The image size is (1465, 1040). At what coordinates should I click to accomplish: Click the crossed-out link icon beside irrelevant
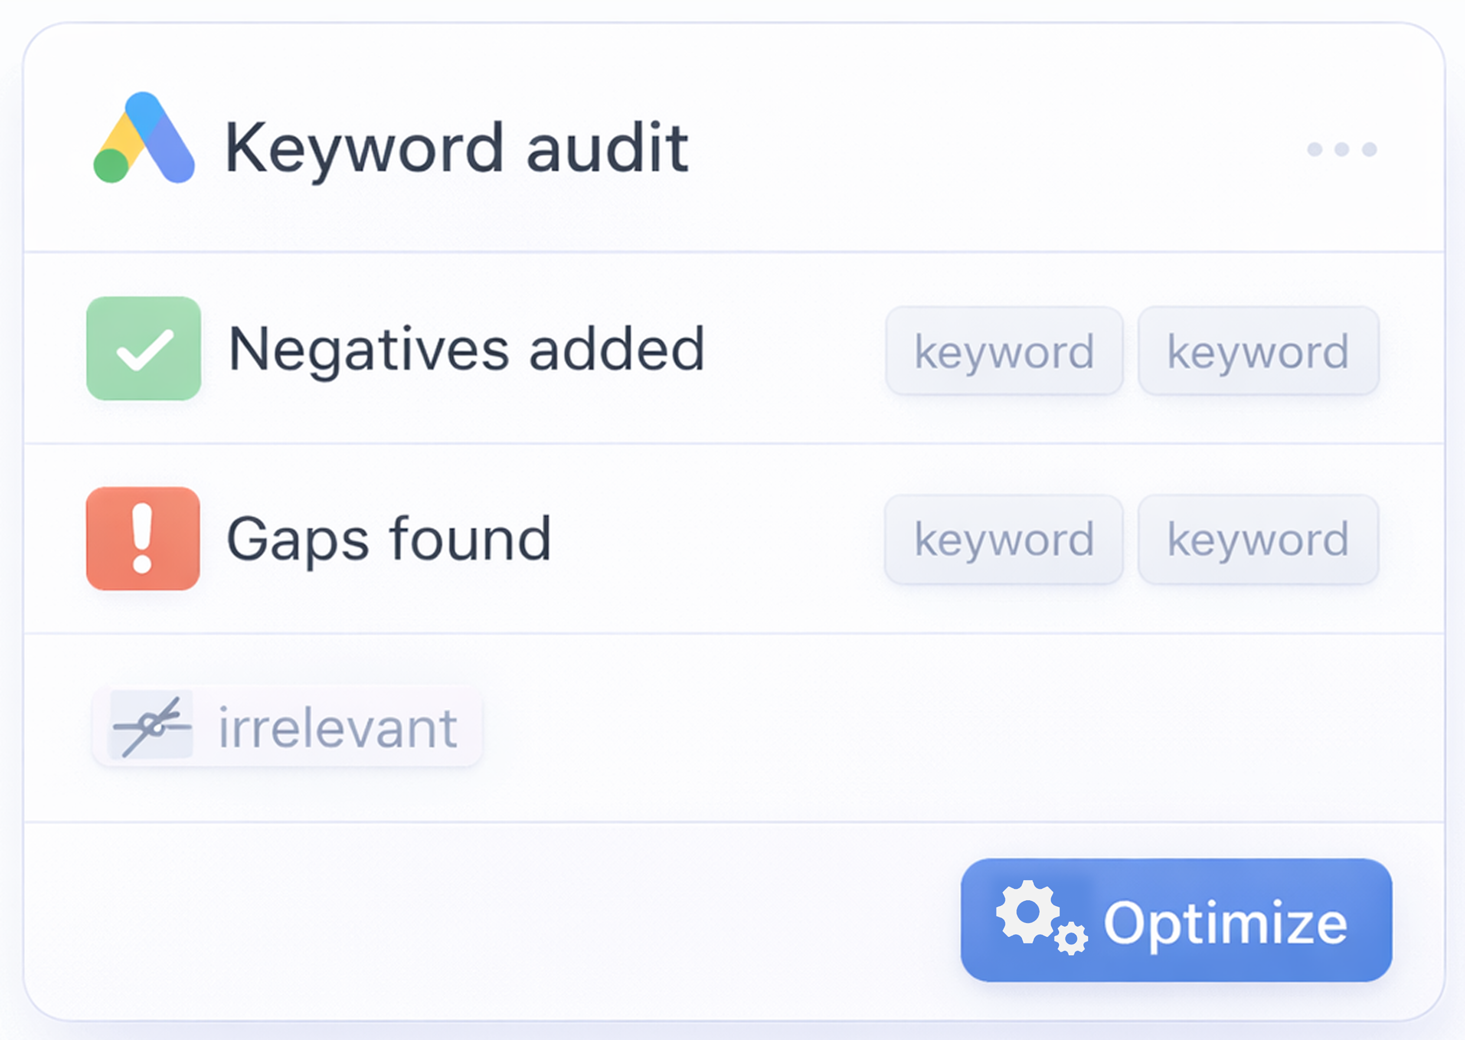coord(151,726)
